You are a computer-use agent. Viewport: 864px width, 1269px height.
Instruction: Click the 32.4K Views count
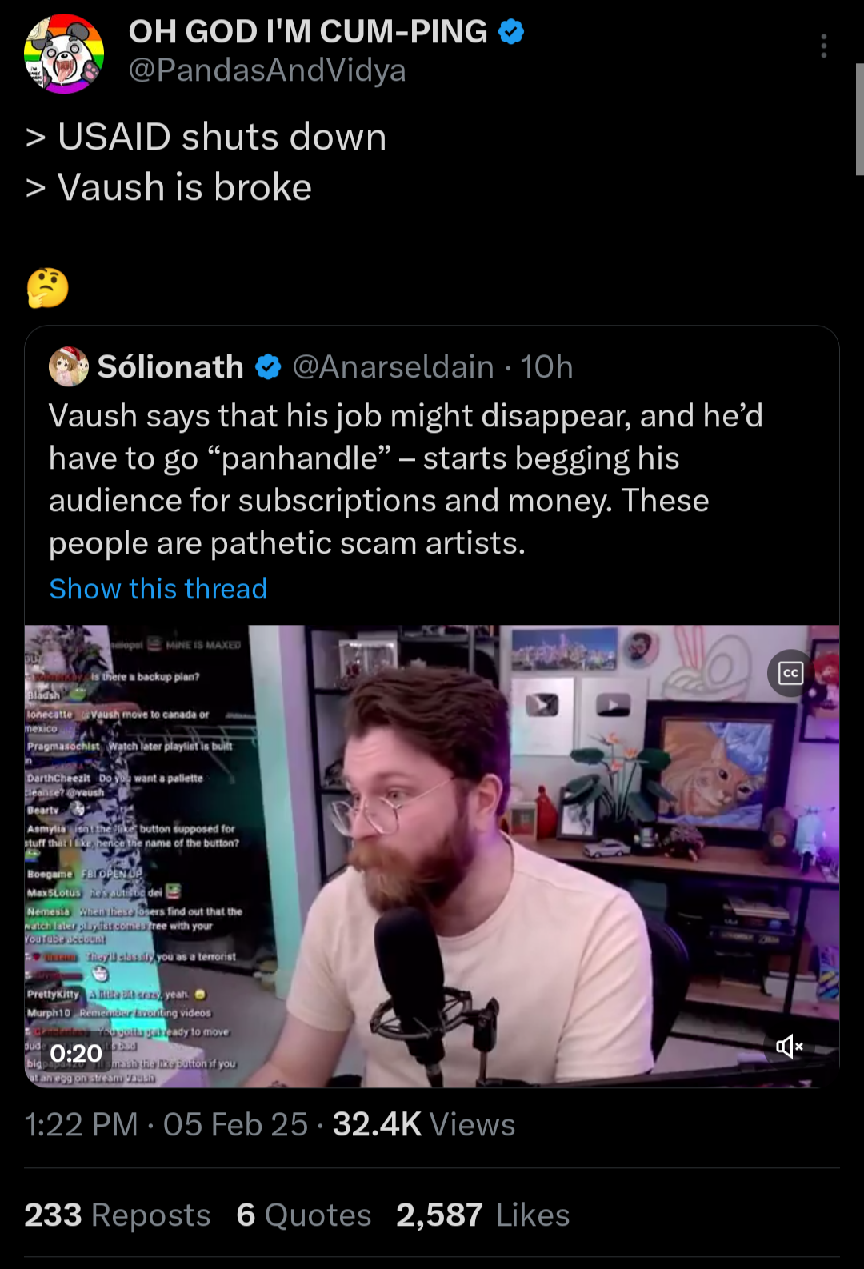[424, 1124]
